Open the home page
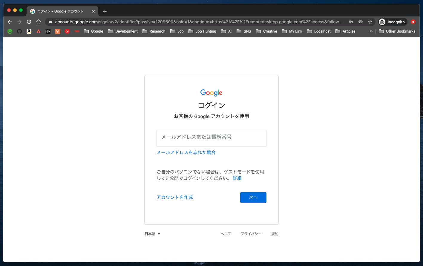Image resolution: width=423 pixels, height=266 pixels. pyautogui.click(x=39, y=22)
